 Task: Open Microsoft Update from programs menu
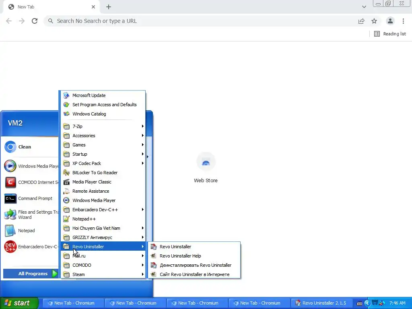click(103, 95)
